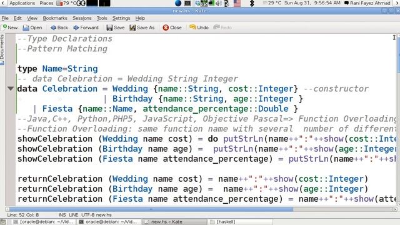Create a new document with the New button

10,27
